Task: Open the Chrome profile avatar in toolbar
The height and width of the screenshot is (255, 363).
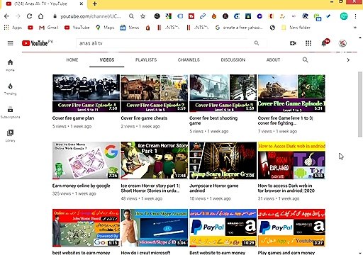Action: [344, 16]
